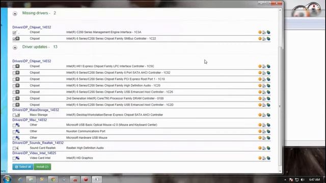Screen dimensions: 326x183
Task: Click orange circle icon for PCI Express Root Port row
Action: pos(260,79)
